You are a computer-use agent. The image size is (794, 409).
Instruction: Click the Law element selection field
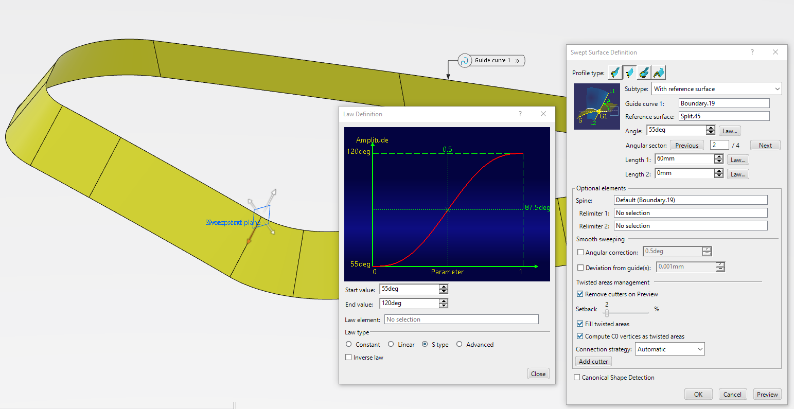pyautogui.click(x=461, y=319)
